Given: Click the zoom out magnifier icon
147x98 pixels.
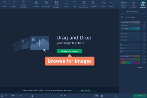Looking at the screenshot, I should [11, 96].
